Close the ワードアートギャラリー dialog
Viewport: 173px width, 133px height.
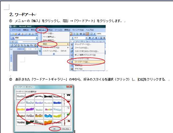pyautogui.click(x=69, y=87)
